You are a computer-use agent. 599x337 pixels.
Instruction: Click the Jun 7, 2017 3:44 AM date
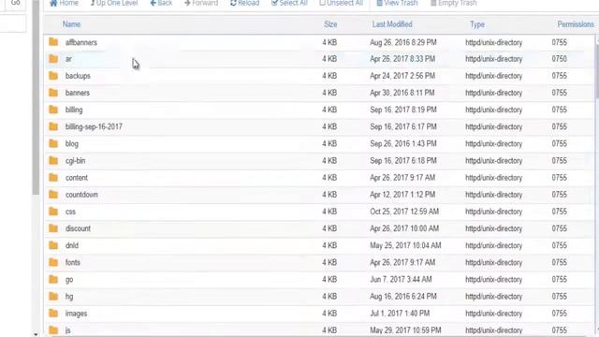coord(401,279)
